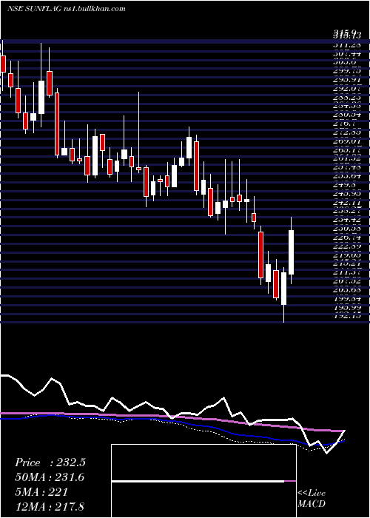Click the 234.42 price axis label
This screenshot has width=370, height=518.
pyautogui.click(x=347, y=221)
